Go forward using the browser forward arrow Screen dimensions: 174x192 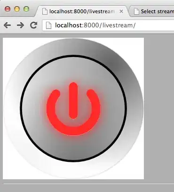[21, 25]
